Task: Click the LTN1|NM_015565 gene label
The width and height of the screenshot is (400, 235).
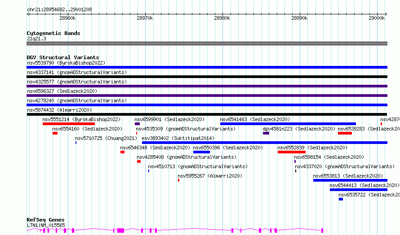Action: coord(46,225)
